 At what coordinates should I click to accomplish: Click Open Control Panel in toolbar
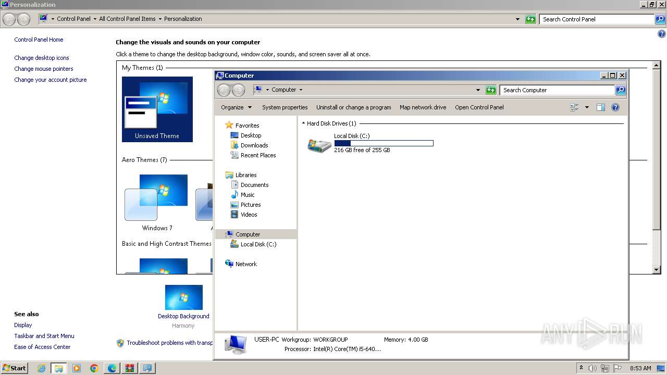[479, 107]
